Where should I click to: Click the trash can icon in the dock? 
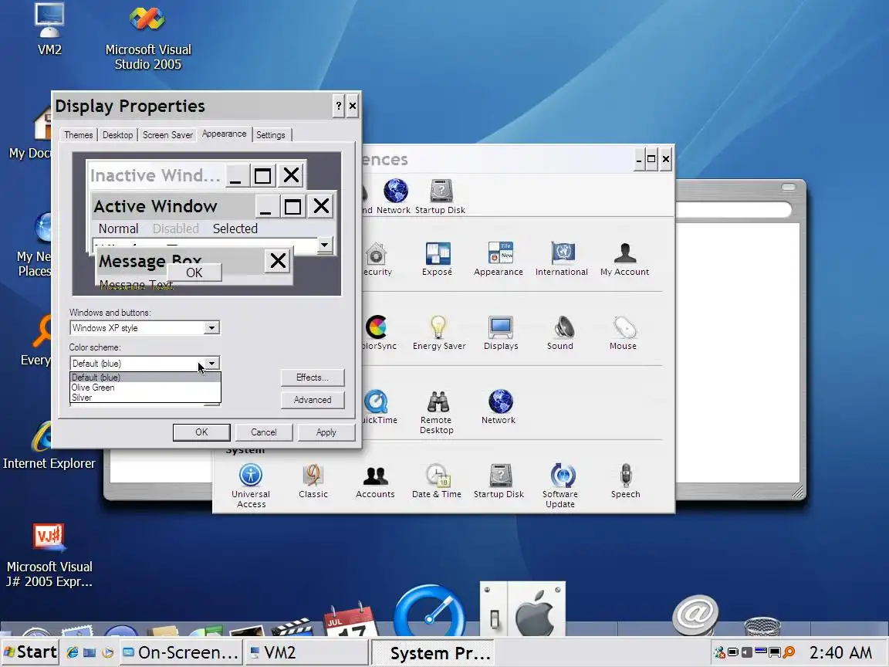762,626
